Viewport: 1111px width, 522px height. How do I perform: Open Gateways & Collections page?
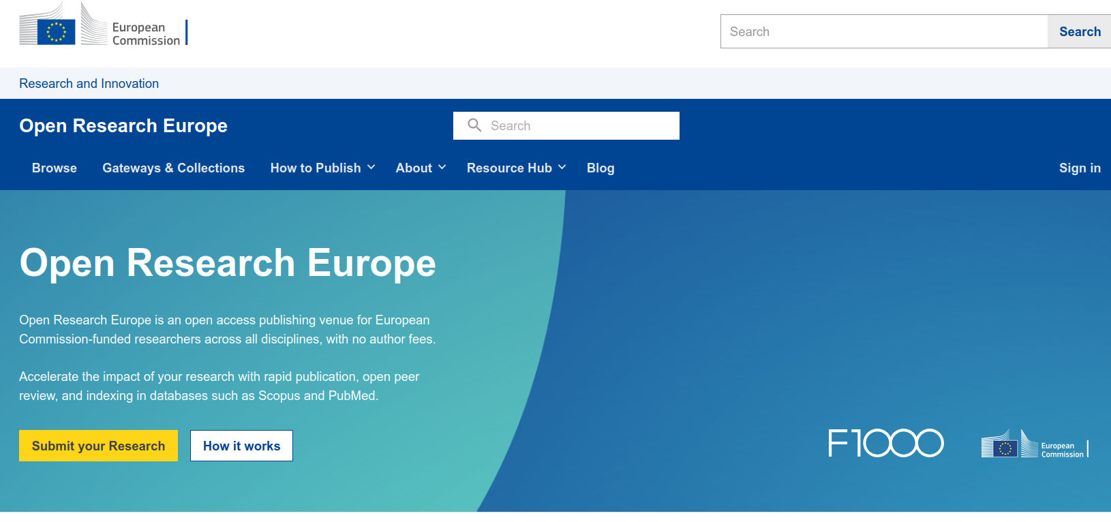[173, 168]
